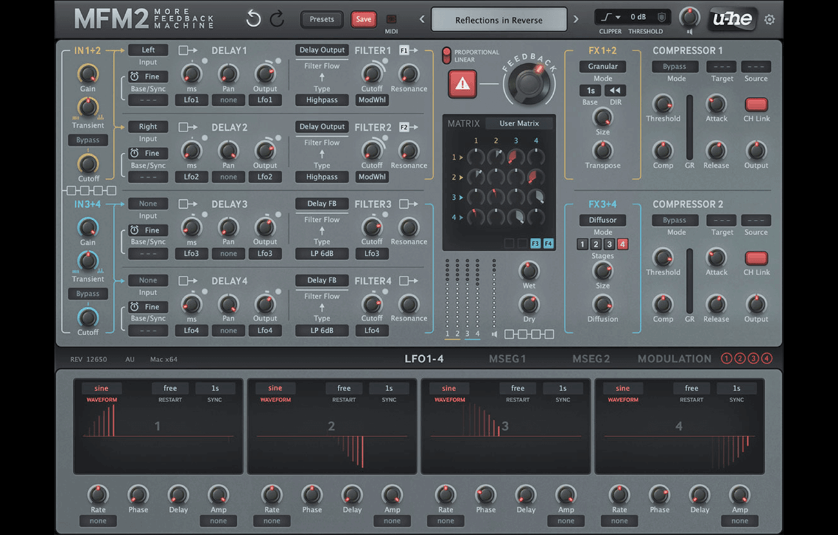
Task: Click the Delay 1 ms modulation source Lfo1
Action: tap(191, 100)
